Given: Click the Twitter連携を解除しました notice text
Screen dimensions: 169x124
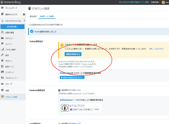Looking at the screenshot, I should pos(45,32).
